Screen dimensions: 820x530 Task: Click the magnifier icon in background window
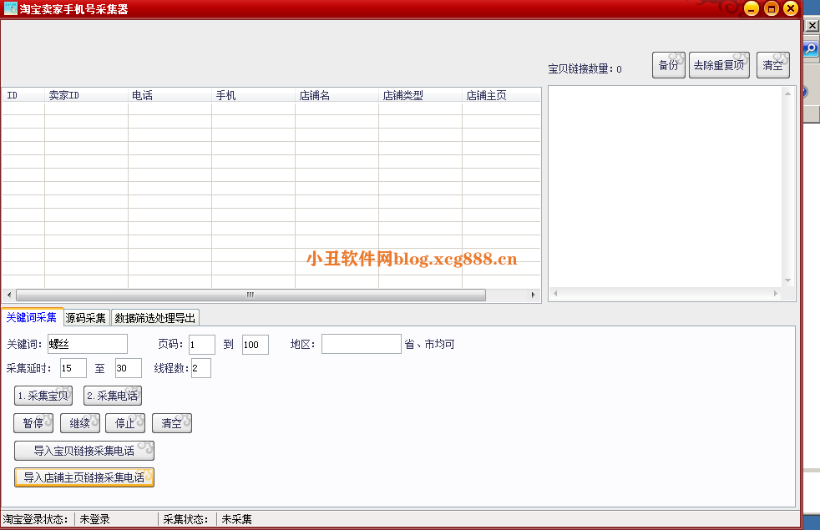point(811,49)
